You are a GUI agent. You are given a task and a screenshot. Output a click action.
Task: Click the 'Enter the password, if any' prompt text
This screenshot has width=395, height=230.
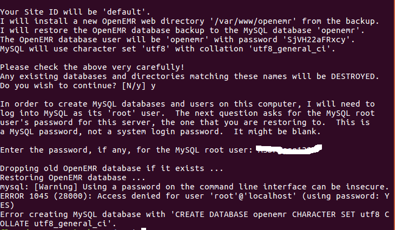(x=65, y=150)
